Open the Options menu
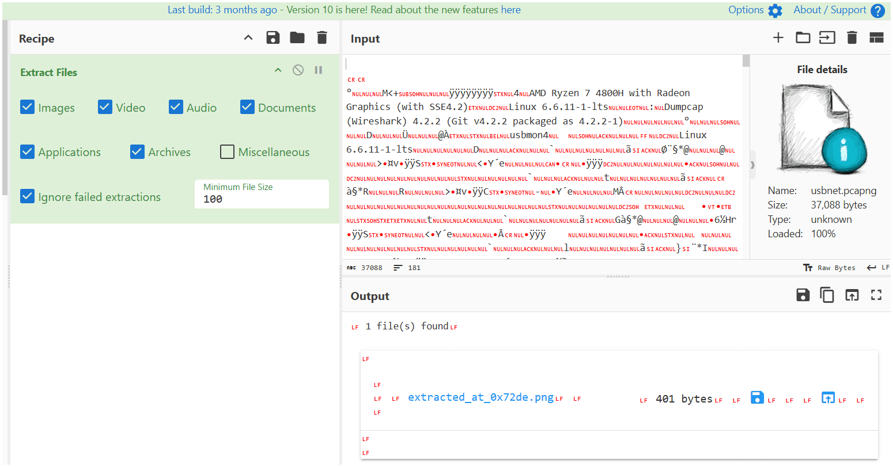Screen dimensions: 893x467 (755, 10)
